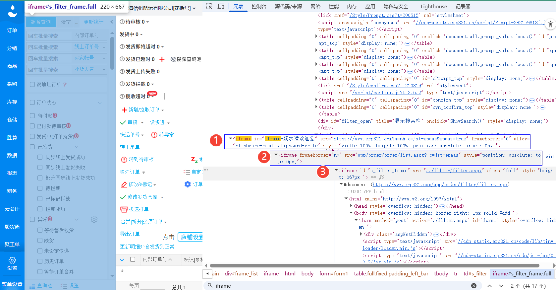The width and height of the screenshot is (556, 290).
Task: Click the gear icon beside 异常
Action: 94,219
